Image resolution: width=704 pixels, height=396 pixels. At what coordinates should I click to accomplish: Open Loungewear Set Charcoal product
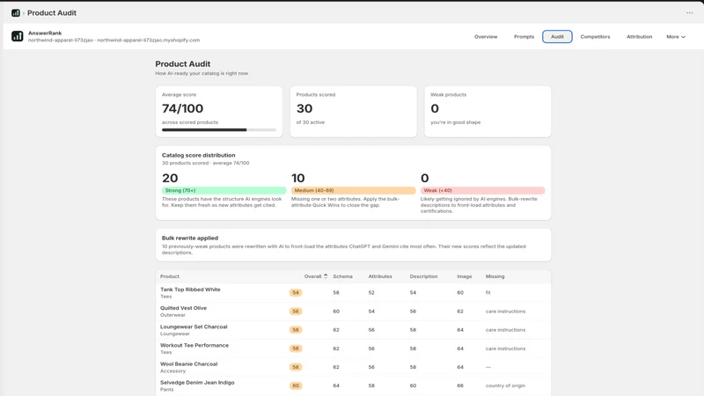tap(194, 326)
